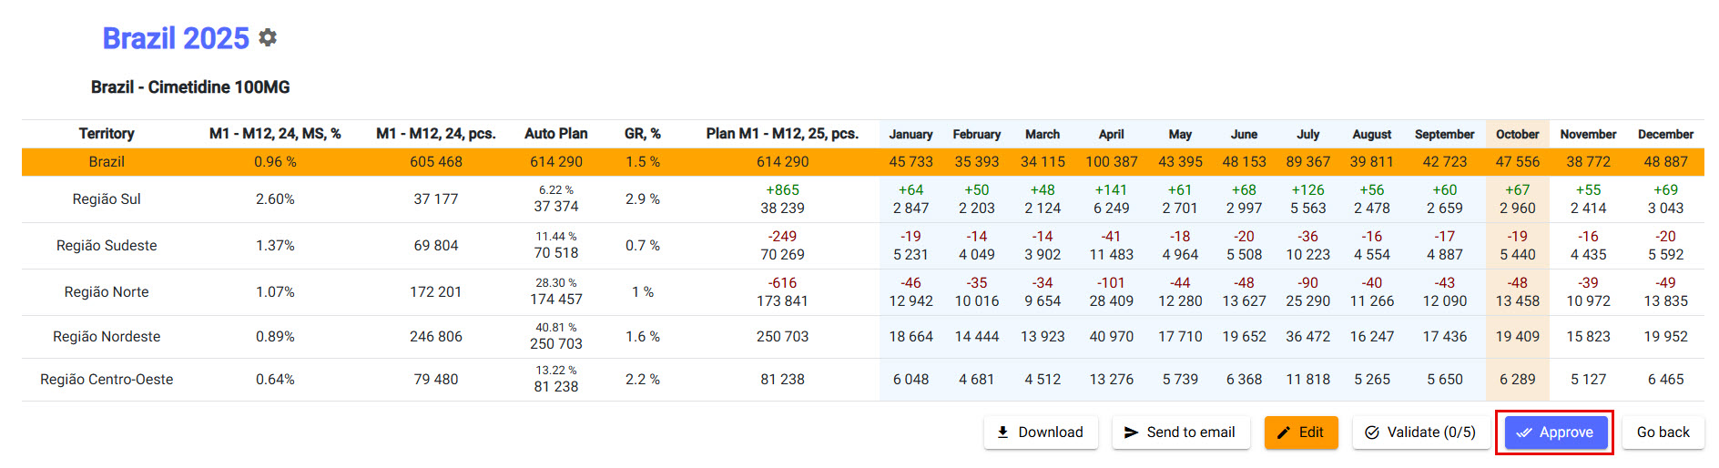Click the January column header
This screenshot has height=468, width=1719.
pos(910,134)
